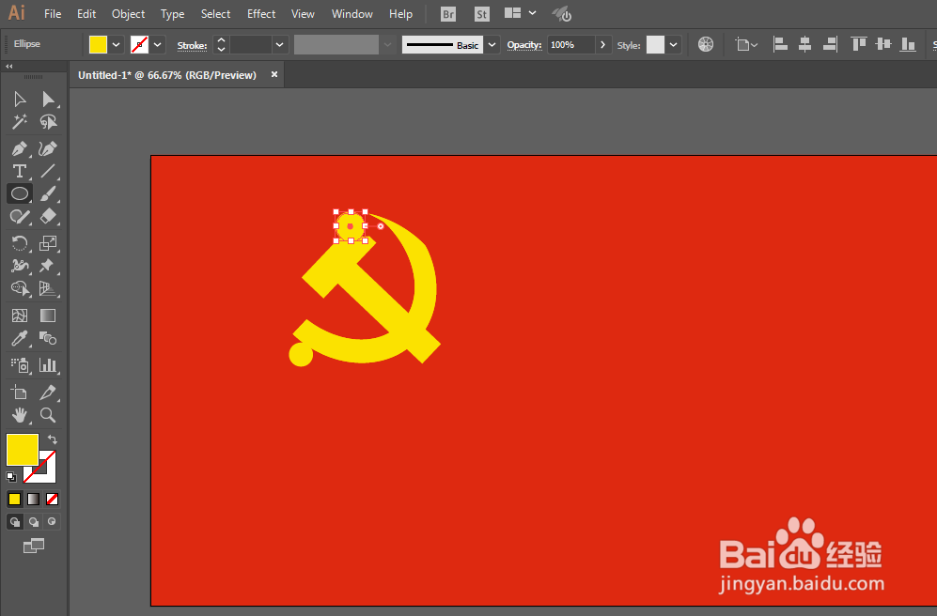The width and height of the screenshot is (937, 616).
Task: Swap fill and stroke colors
Action: click(x=53, y=439)
